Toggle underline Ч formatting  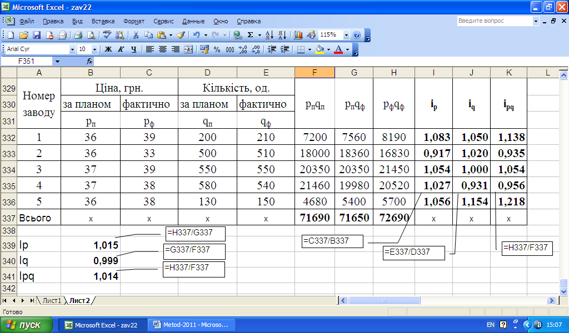point(134,49)
